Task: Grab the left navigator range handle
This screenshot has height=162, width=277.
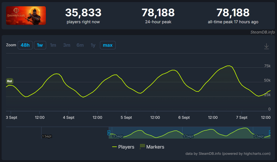Action: point(109,133)
